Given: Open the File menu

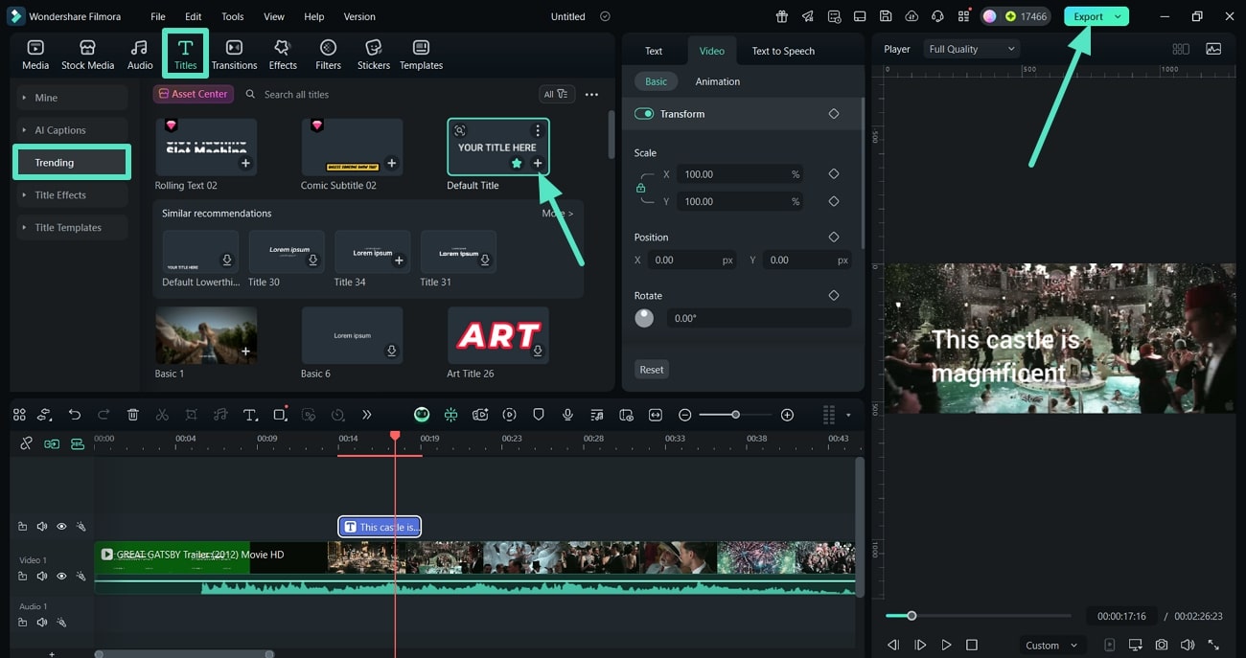Looking at the screenshot, I should tap(158, 16).
